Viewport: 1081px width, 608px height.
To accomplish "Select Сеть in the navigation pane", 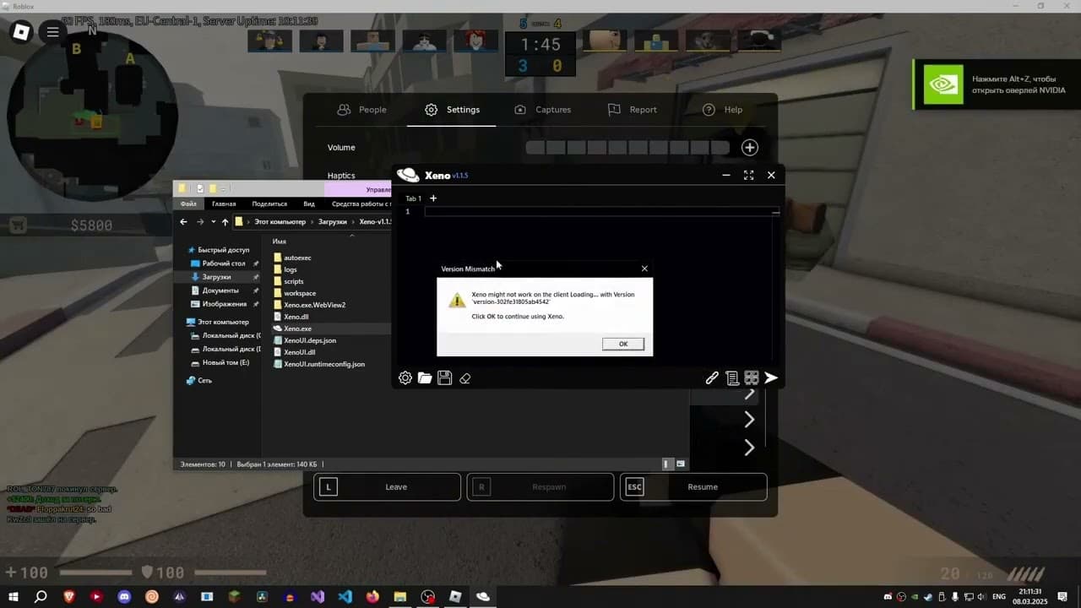I will click(199, 381).
